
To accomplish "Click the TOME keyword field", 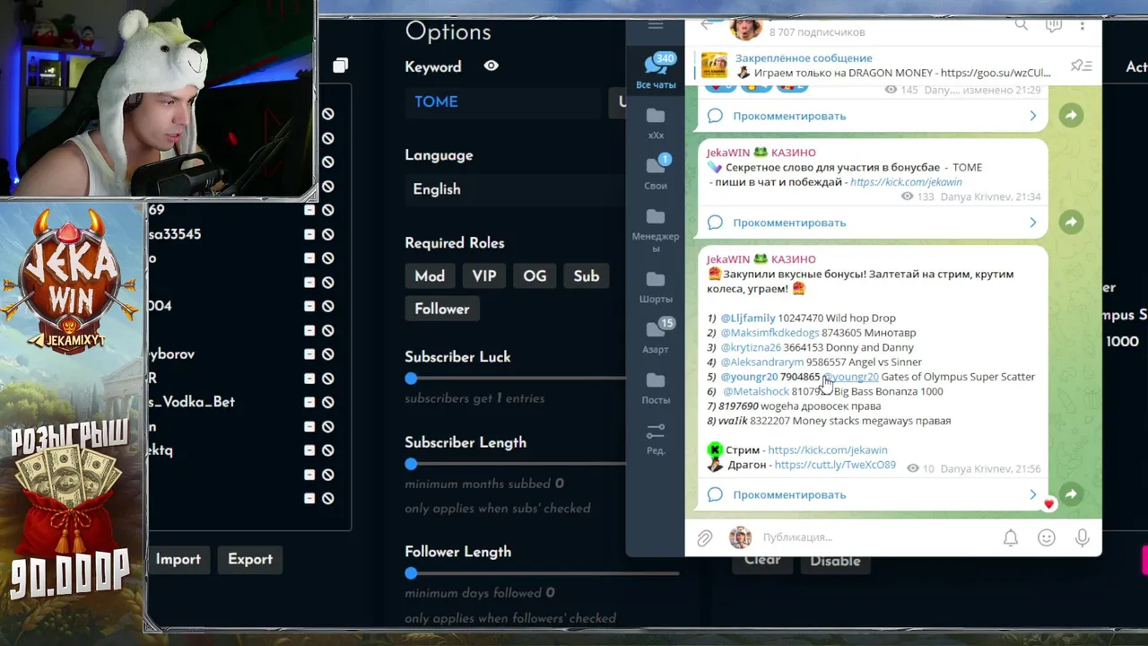I will 502,102.
